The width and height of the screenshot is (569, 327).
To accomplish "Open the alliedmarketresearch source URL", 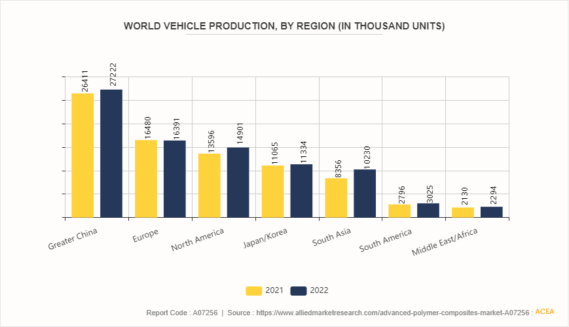I will [x=393, y=313].
